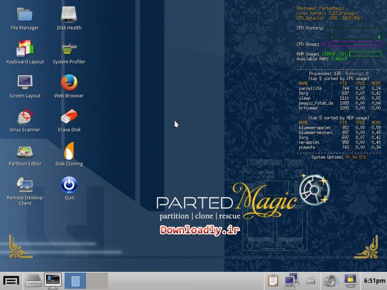The image size is (387, 290).
Task: Click the disk drive launcher in taskbar
Action: pos(33,280)
